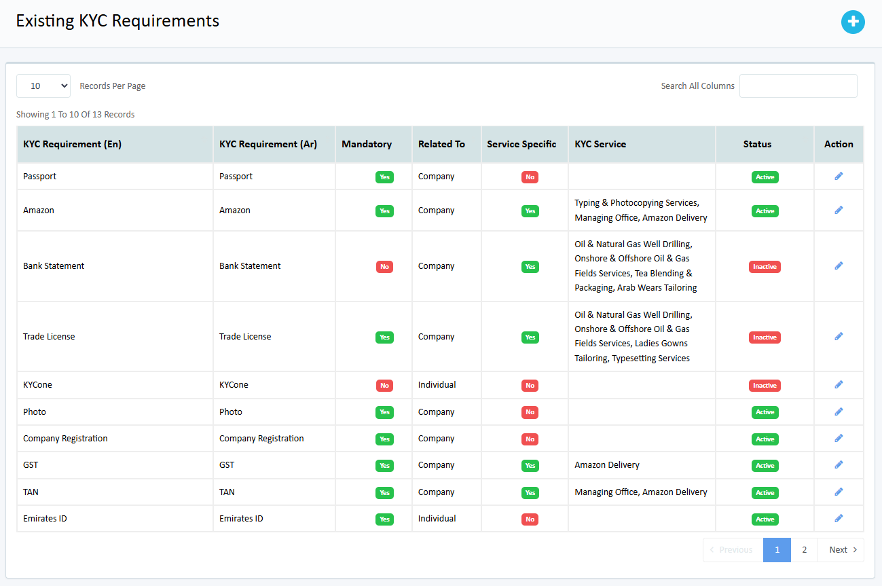Viewport: 882px width, 586px height.
Task: Edit the Company Registration row pencil icon
Action: pos(839,438)
